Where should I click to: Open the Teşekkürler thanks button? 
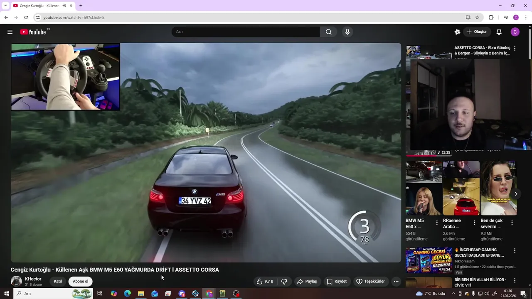[371, 282]
